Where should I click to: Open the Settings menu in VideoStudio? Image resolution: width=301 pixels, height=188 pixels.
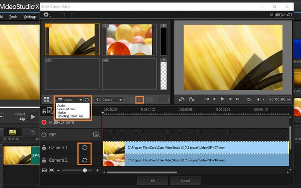click(x=30, y=17)
